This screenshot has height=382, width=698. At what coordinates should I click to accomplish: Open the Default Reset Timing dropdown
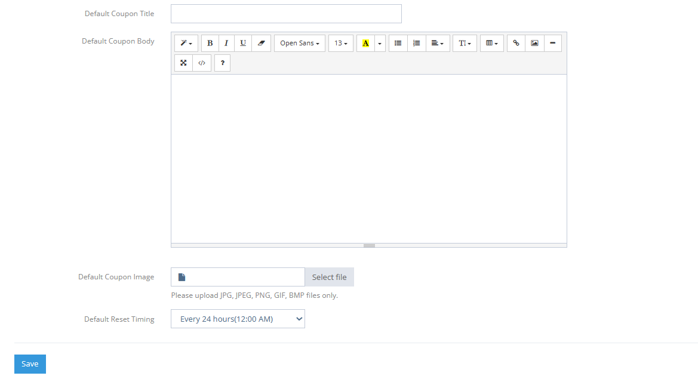(238, 319)
